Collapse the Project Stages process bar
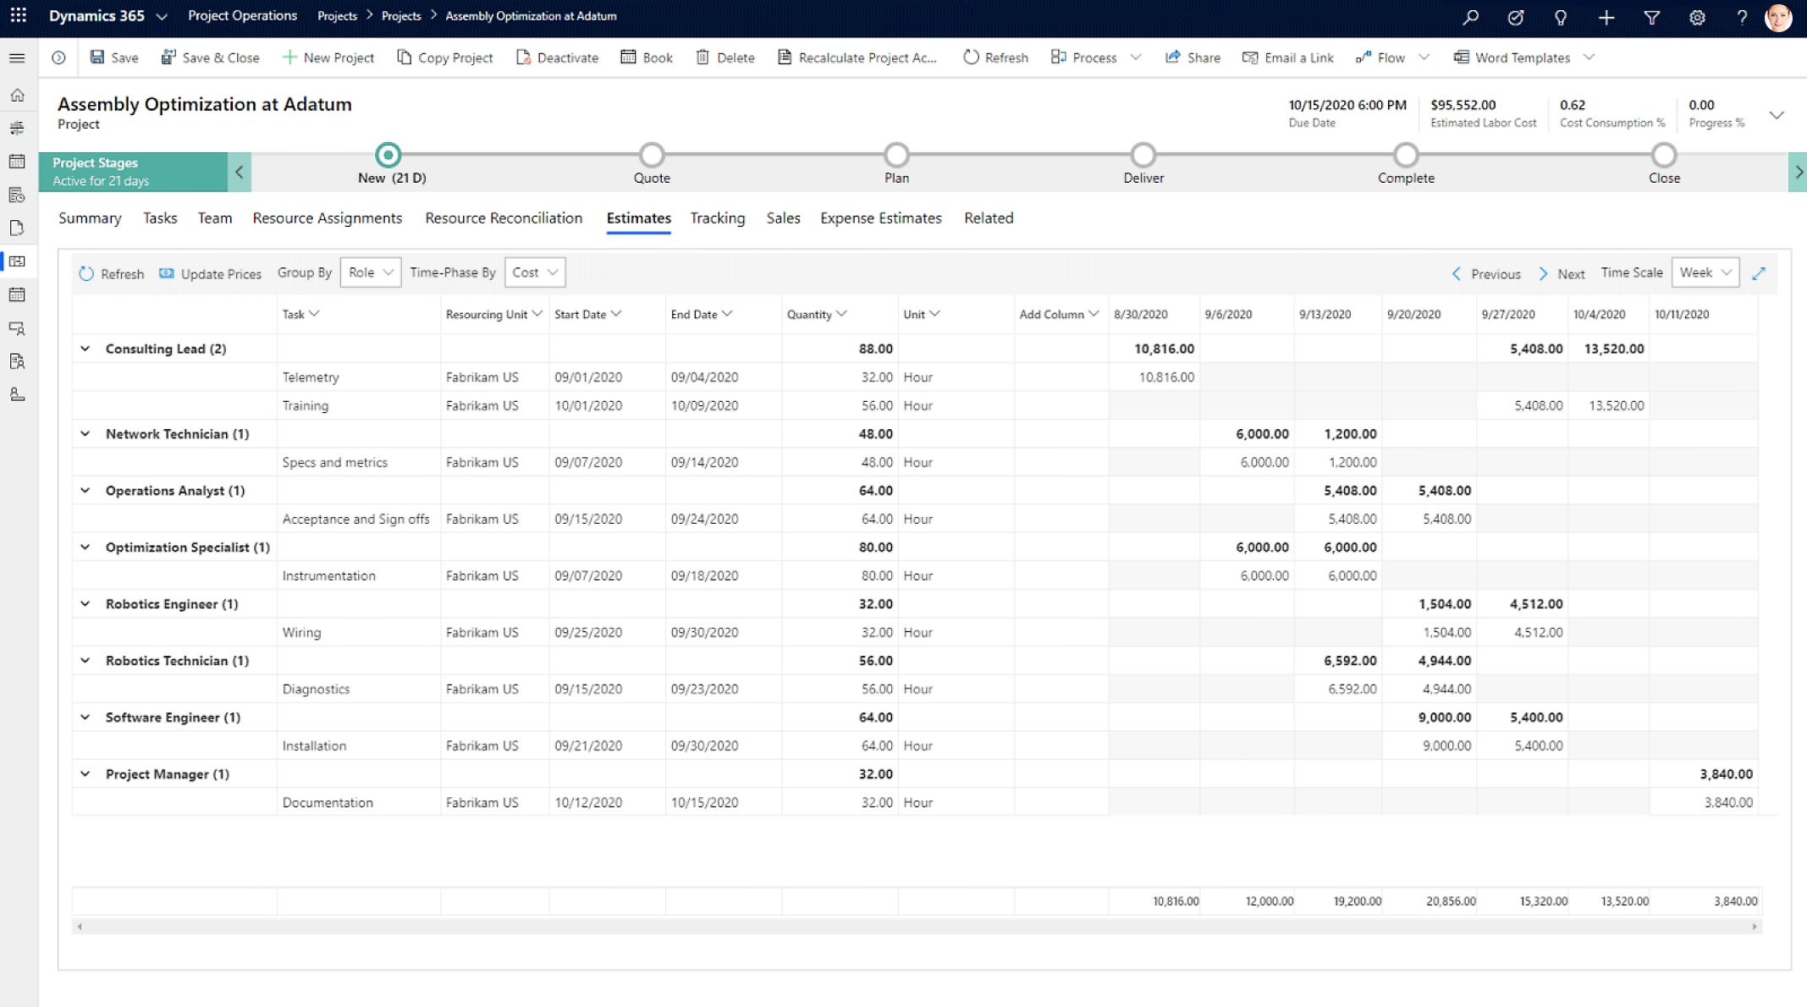Screen dimensions: 1807x1007 click(240, 172)
